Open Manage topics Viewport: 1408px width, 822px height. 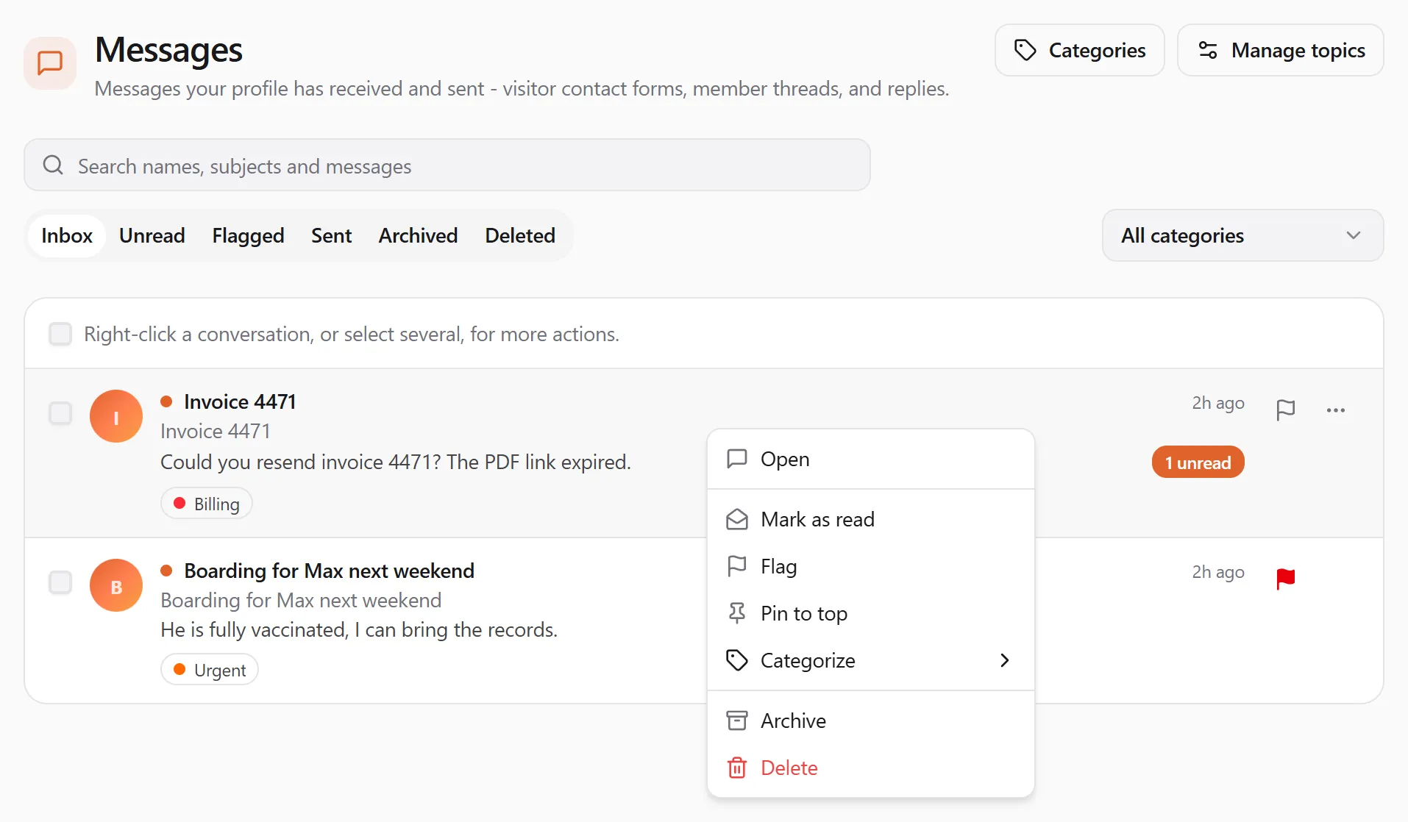(1280, 50)
